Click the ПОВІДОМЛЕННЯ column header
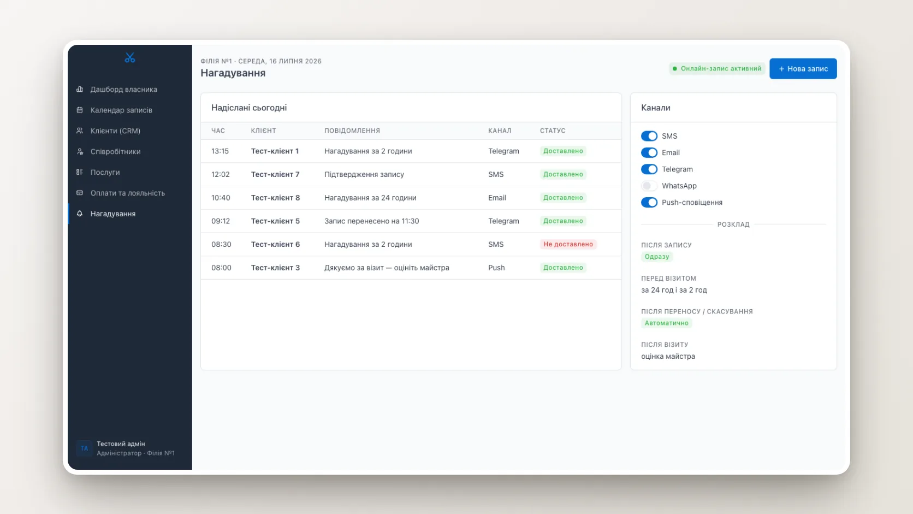The width and height of the screenshot is (913, 514). tap(352, 131)
